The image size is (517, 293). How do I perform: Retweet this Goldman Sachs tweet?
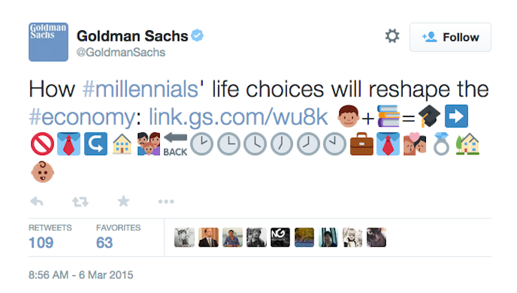tap(81, 201)
